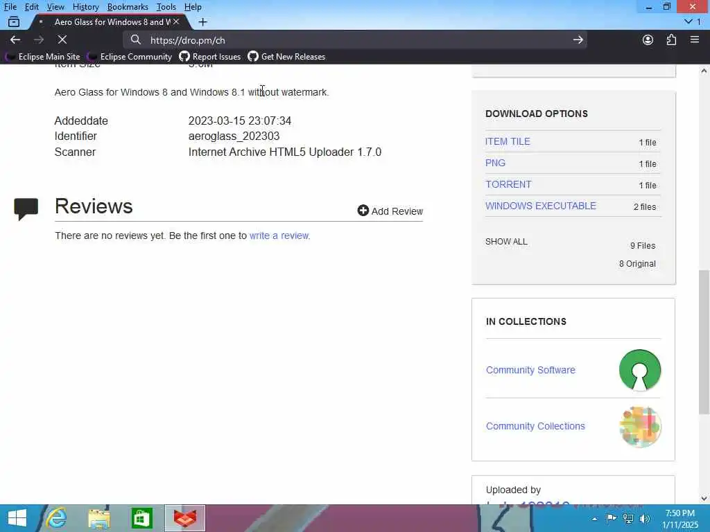Open the View menu
Viewport: 710px width, 532px height.
click(x=55, y=7)
